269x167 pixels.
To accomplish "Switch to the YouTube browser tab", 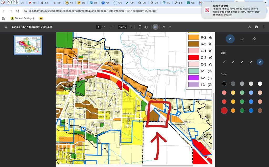I will coord(32,3).
